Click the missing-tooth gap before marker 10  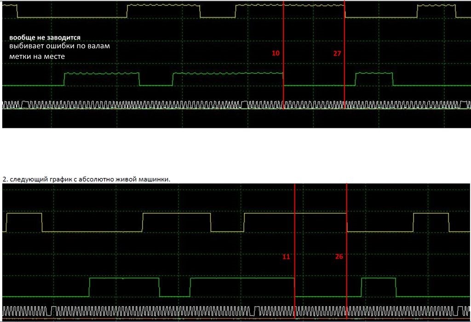pos(244,104)
